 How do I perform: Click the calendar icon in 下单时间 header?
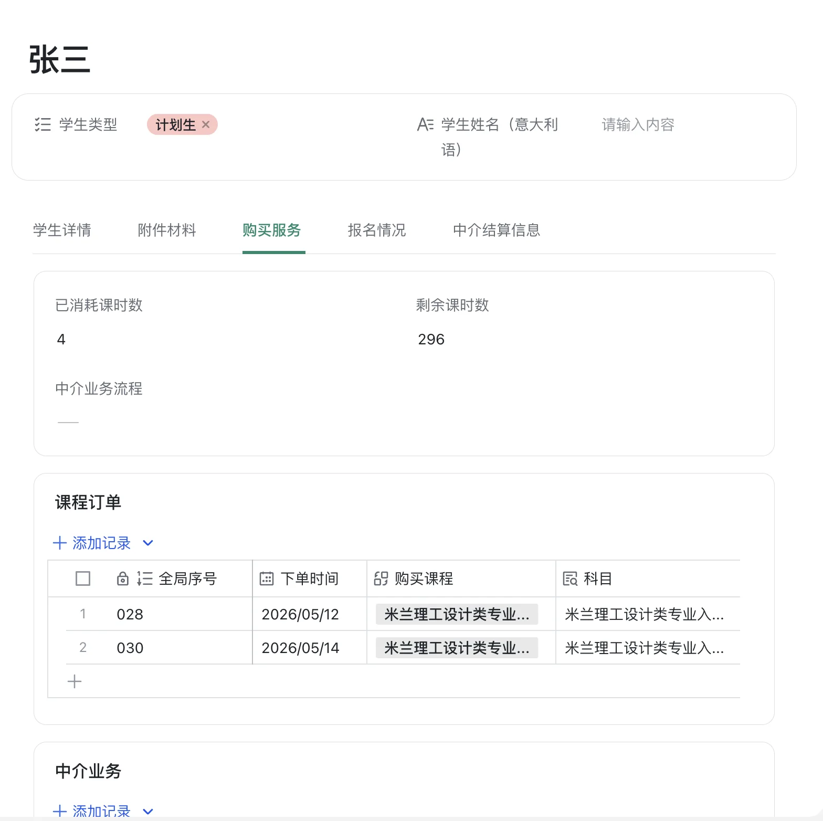[x=267, y=578]
